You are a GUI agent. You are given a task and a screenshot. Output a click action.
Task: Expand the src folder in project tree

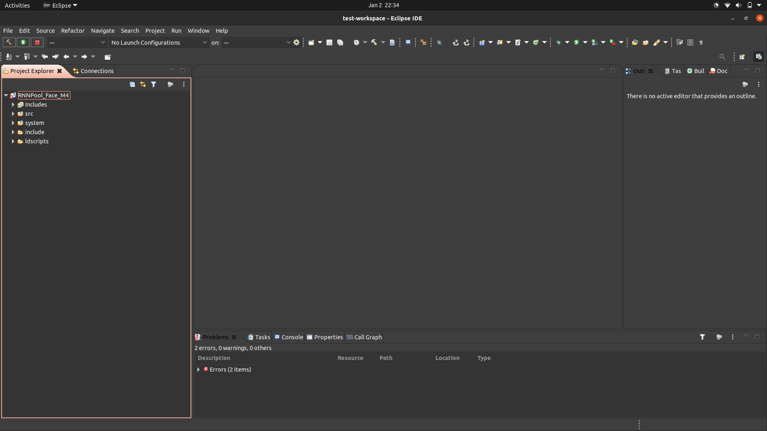point(13,114)
